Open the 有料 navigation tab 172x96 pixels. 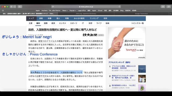point(105,18)
